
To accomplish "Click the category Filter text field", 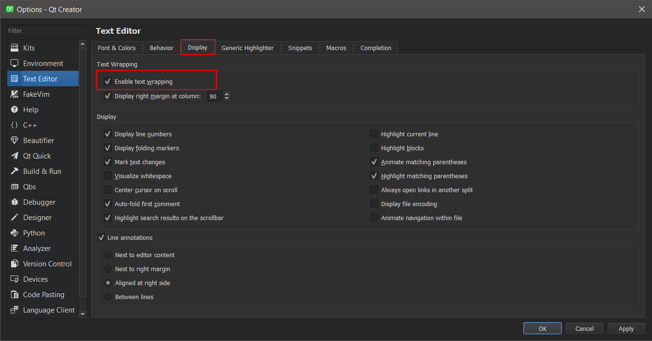I will (47, 30).
